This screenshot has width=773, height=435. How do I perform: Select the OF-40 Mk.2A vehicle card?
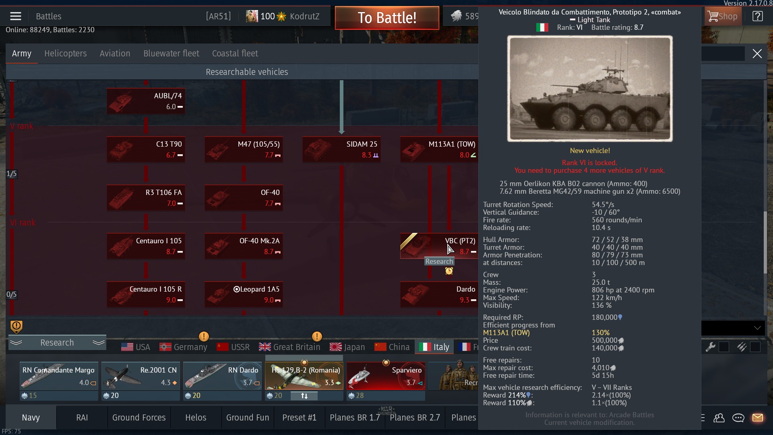244,246
